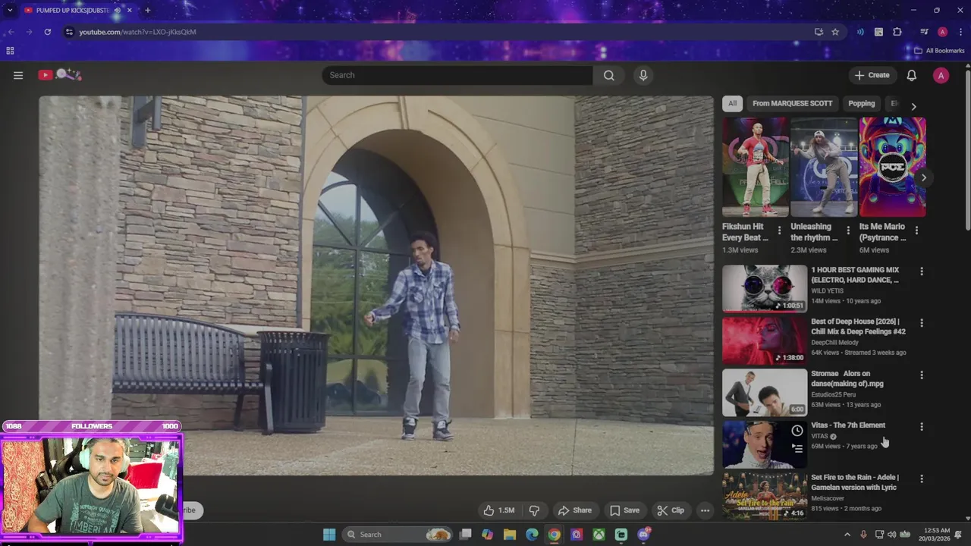Play the Best of Deep House thumbnail
This screenshot has height=546, width=971.
765,340
